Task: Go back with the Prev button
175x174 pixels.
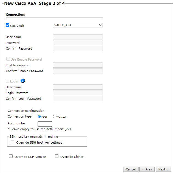Action: pos(147,169)
